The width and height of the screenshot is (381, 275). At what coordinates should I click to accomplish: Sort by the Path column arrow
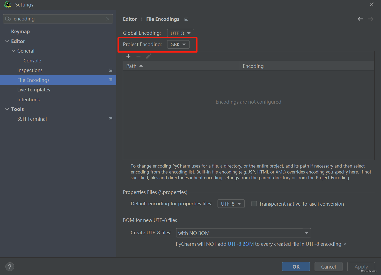coord(141,66)
